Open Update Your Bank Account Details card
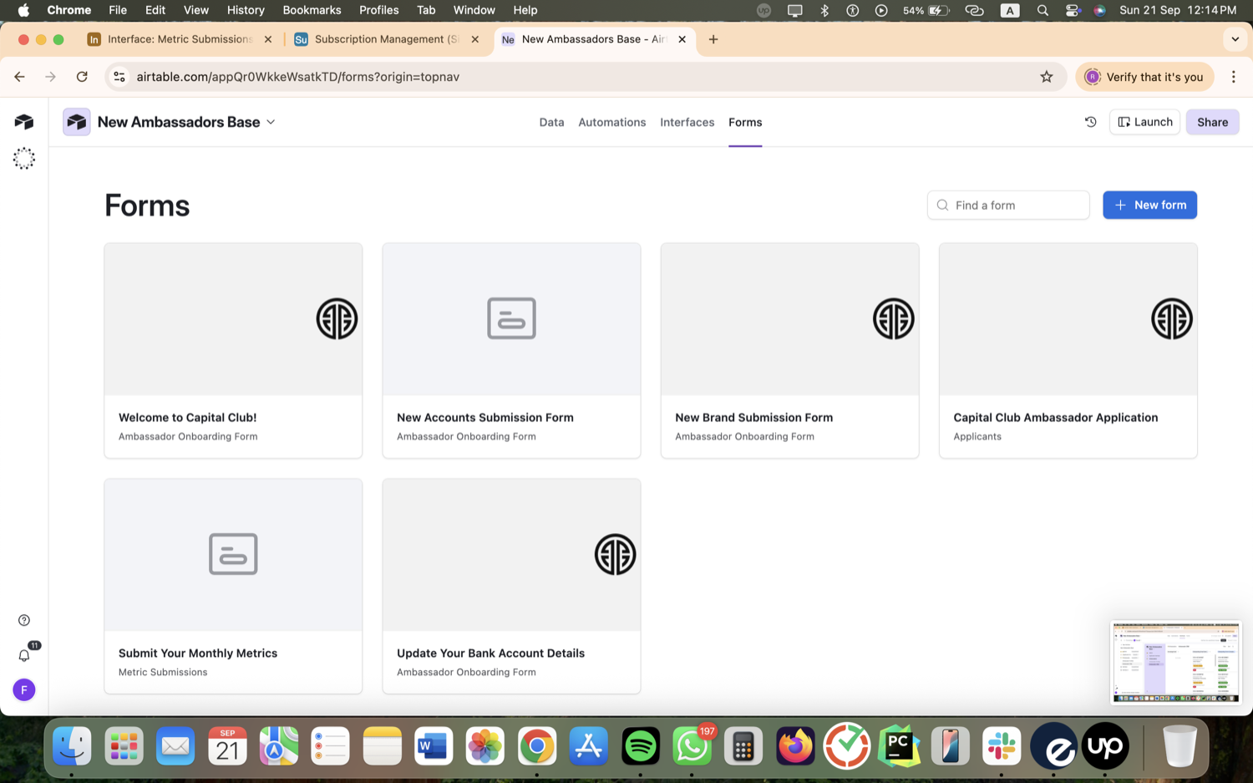The width and height of the screenshot is (1253, 783). tap(511, 587)
